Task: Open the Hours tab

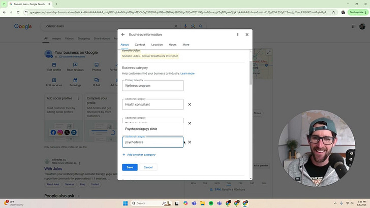Action: 172,45
